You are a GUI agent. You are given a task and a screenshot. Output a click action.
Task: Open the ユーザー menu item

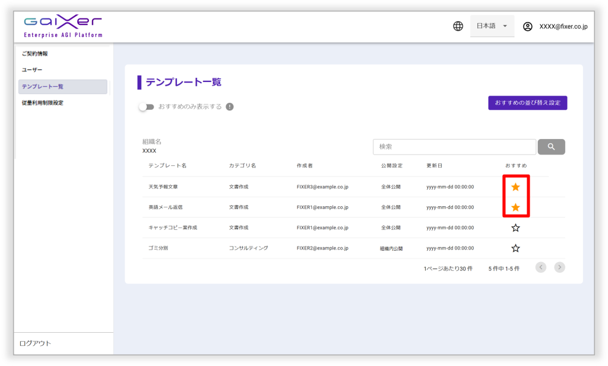pyautogui.click(x=32, y=70)
